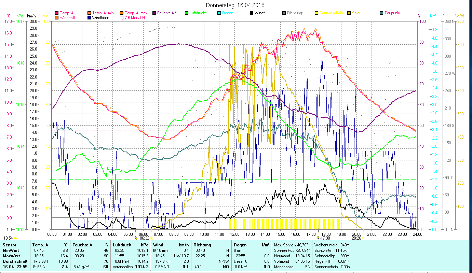Click the MaxWert row label
Screen dimensions: 472x273
[x=11, y=256]
